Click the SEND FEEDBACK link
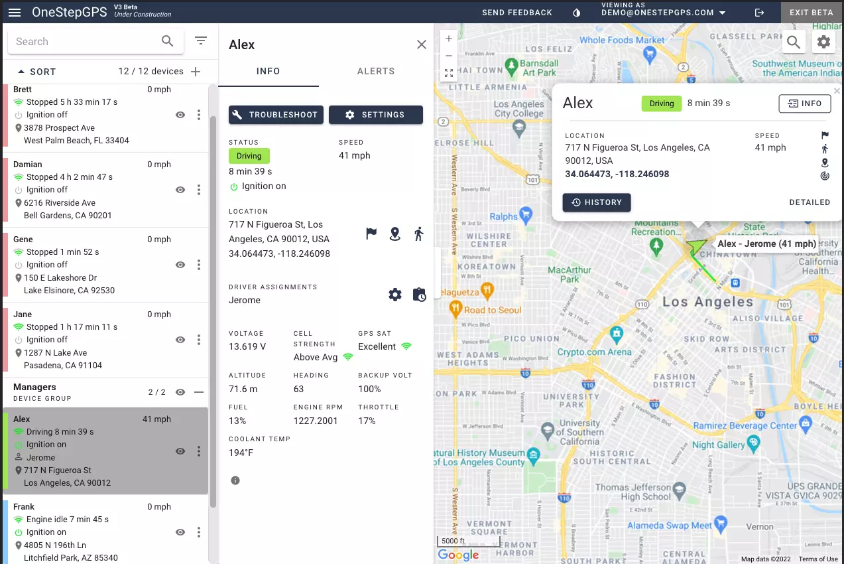Viewport: 844px width, 564px height. tap(516, 12)
